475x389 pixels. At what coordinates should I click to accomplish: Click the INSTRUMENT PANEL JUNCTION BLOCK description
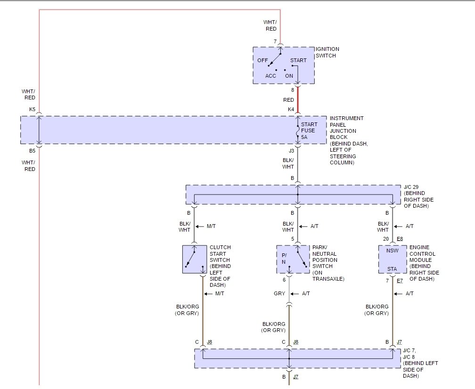click(x=349, y=140)
